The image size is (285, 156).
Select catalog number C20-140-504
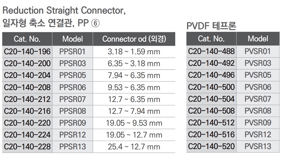point(211,99)
